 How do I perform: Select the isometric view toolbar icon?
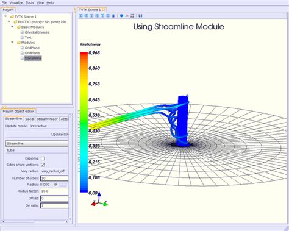[113, 16]
